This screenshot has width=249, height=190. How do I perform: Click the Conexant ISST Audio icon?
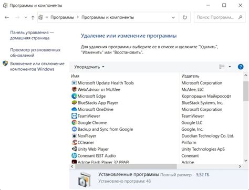pyautogui.click(x=74, y=155)
